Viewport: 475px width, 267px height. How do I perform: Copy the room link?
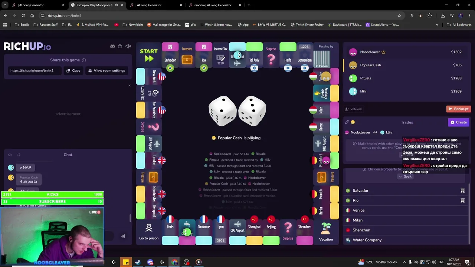[73, 70]
